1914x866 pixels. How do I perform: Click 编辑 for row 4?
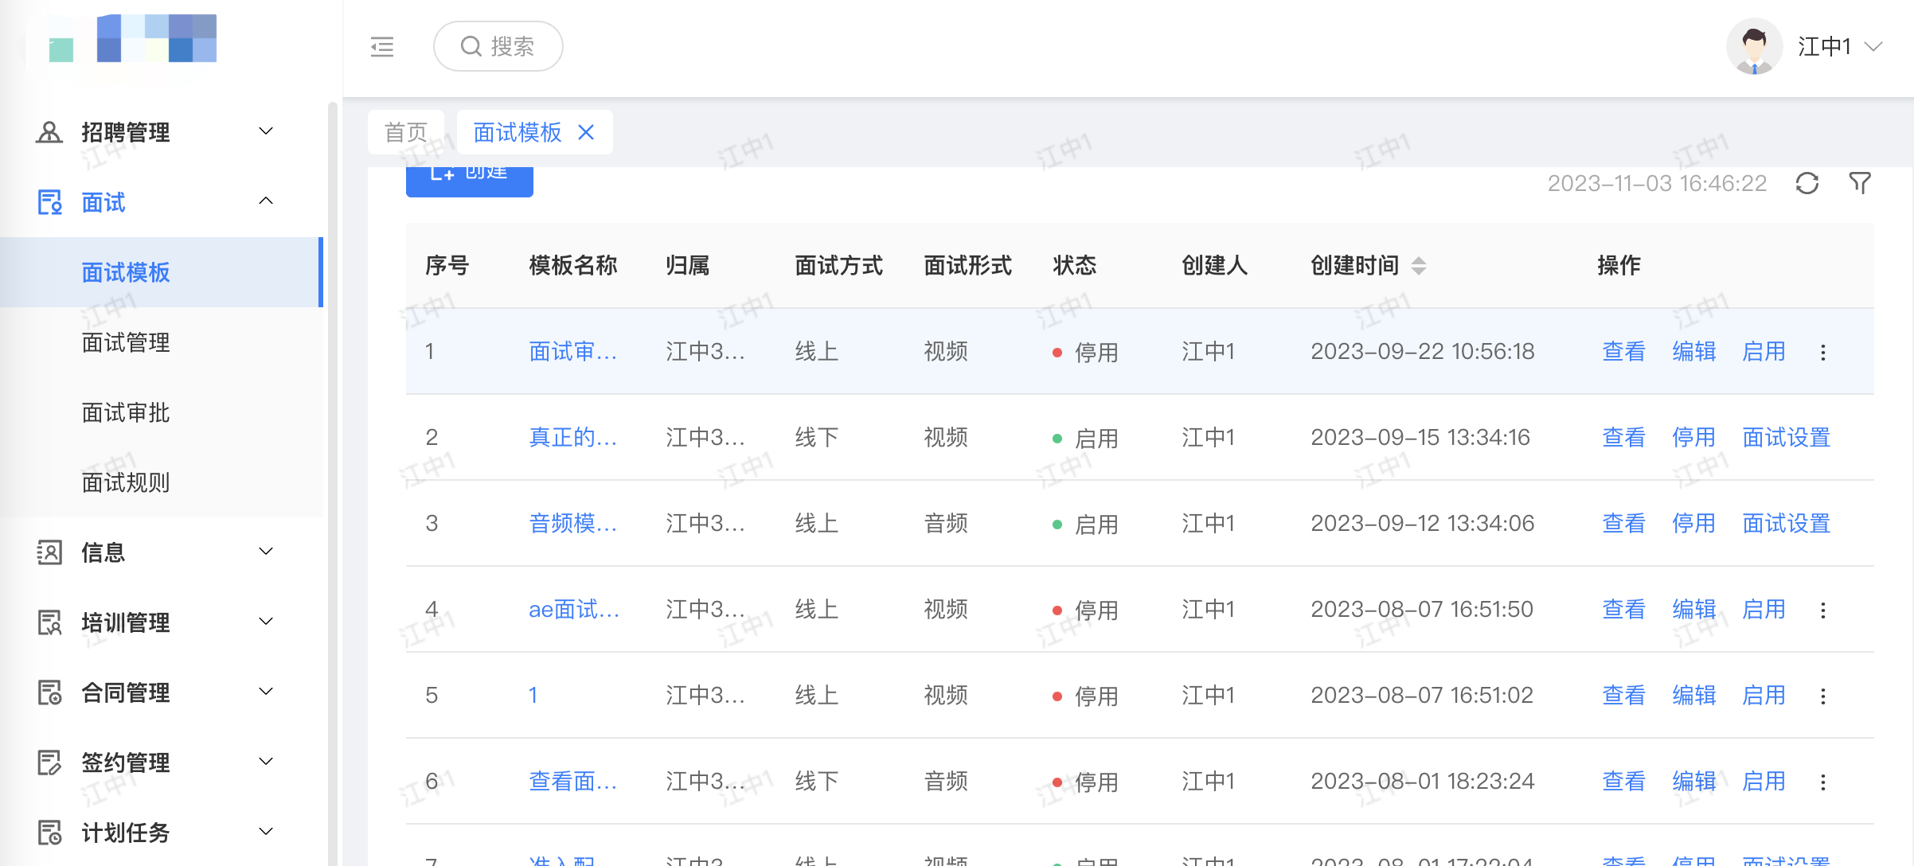pyautogui.click(x=1694, y=609)
